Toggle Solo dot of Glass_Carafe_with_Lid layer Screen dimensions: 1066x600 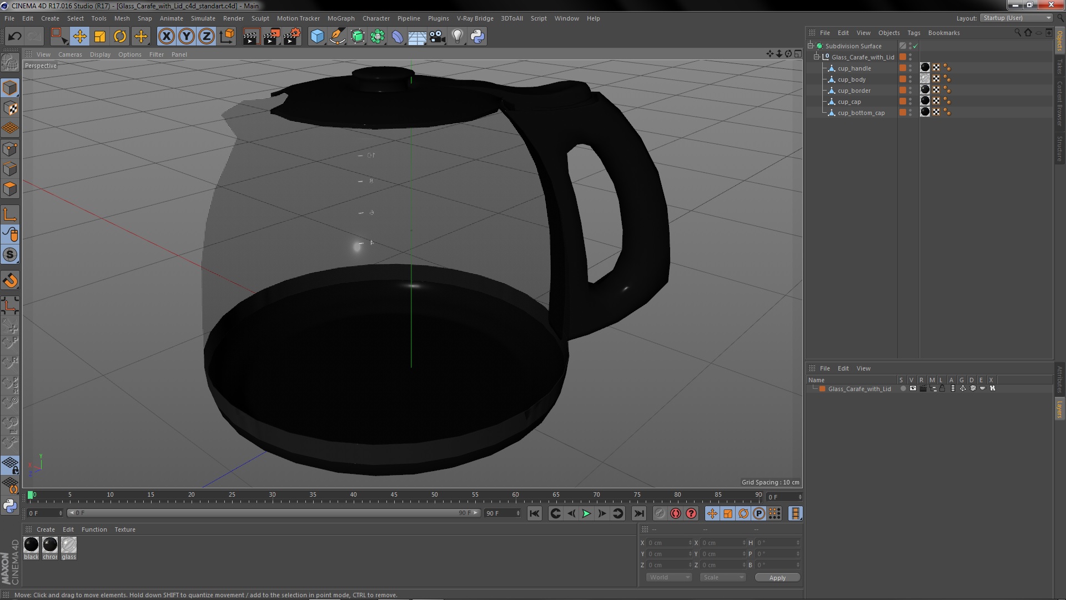coord(903,388)
